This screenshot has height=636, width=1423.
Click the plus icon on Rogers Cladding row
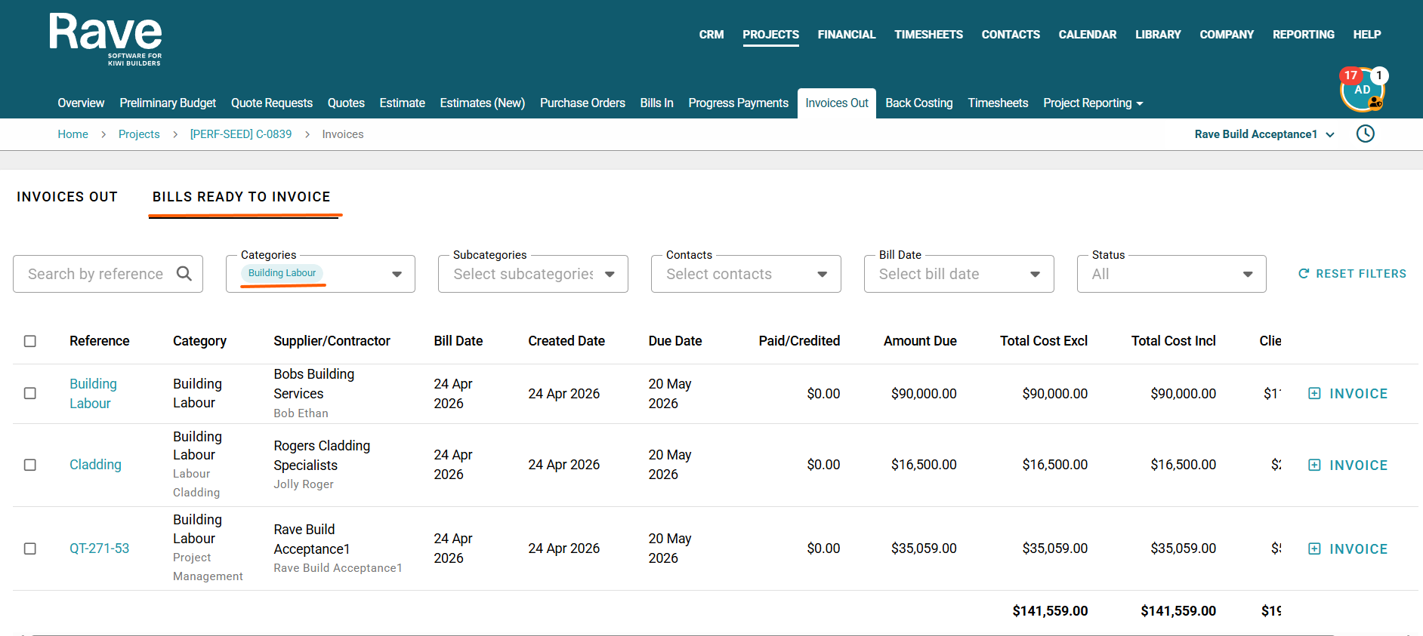click(1314, 465)
